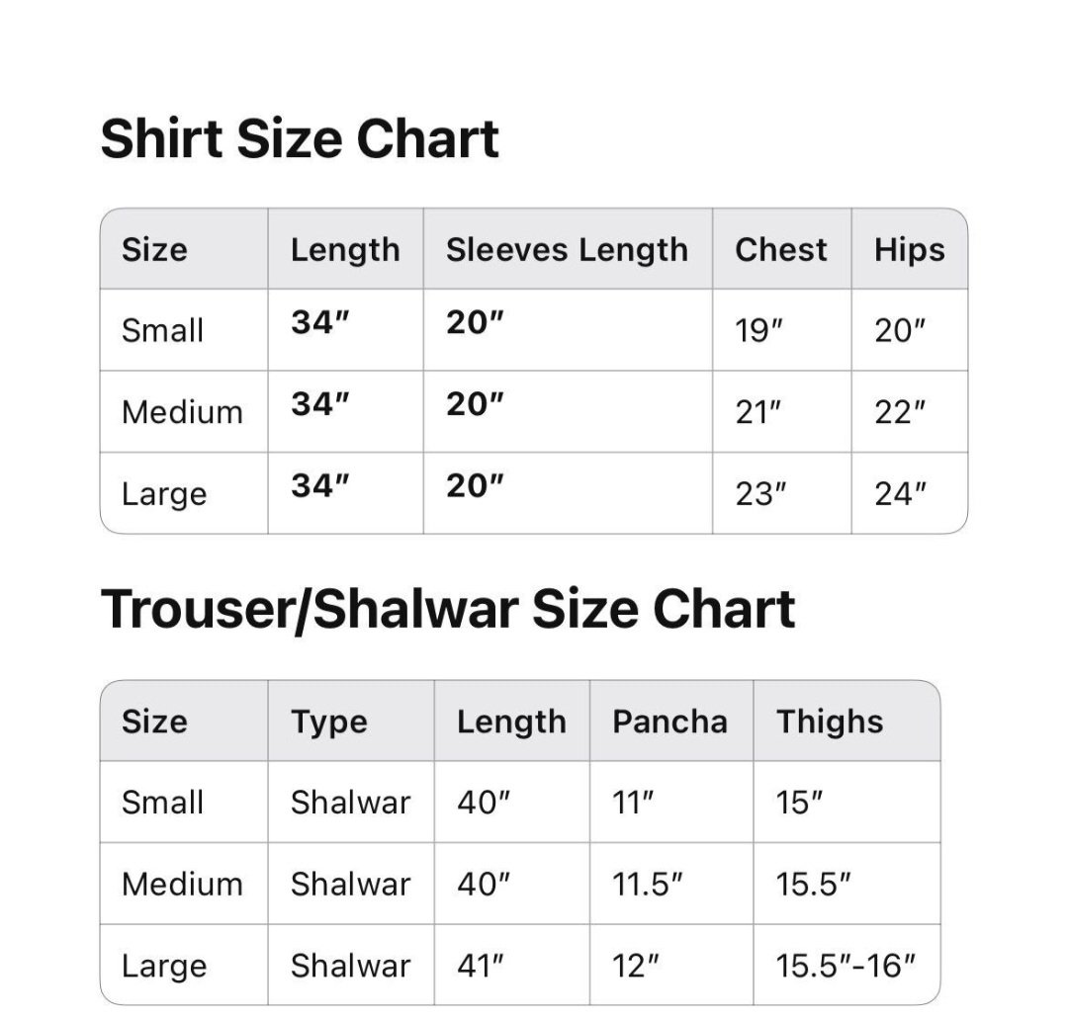This screenshot has height=1021, width=1068.
Task: Select the trouser chart Length column header
Action: pos(511,722)
